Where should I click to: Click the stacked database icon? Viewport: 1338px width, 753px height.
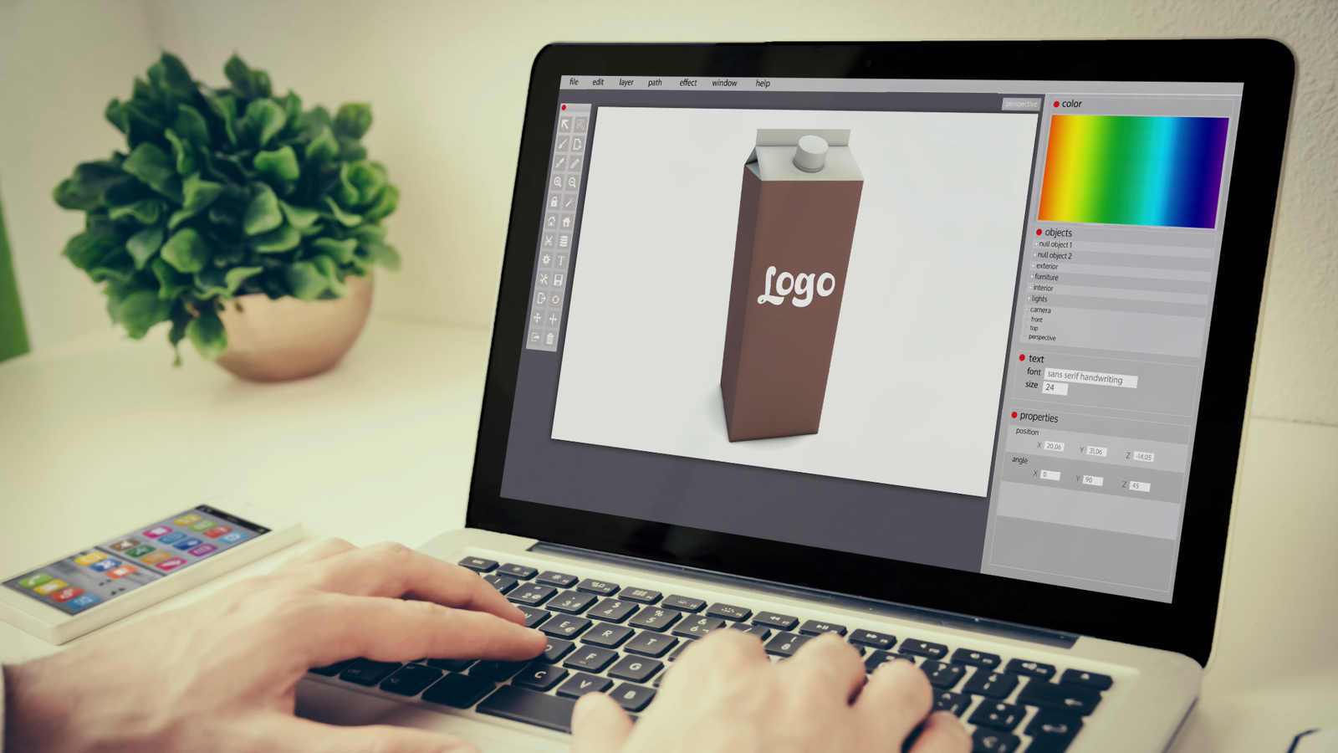564,241
